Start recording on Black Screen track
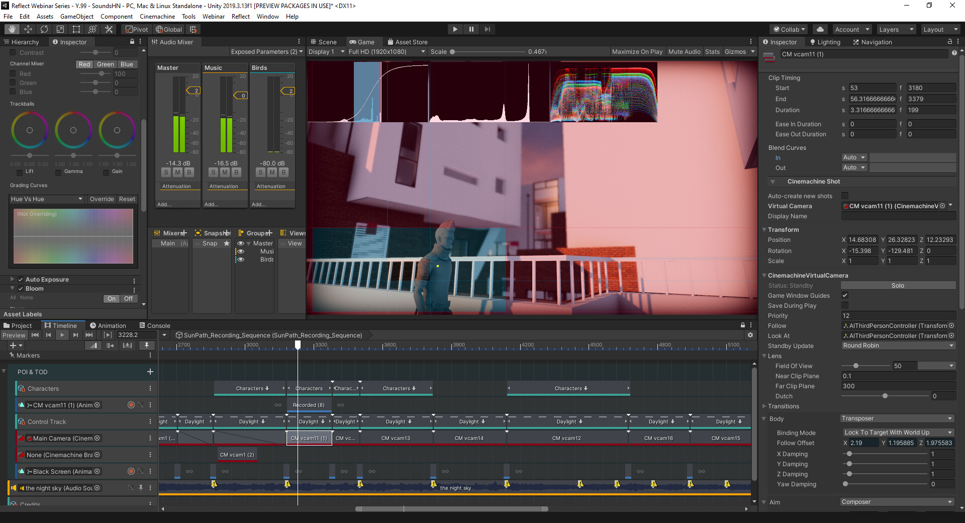Screen dimensions: 965x523 tap(131, 471)
